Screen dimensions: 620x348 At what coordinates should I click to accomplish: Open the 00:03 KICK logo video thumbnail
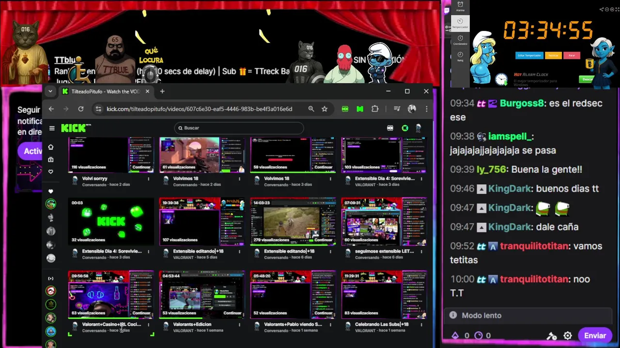[x=111, y=221]
